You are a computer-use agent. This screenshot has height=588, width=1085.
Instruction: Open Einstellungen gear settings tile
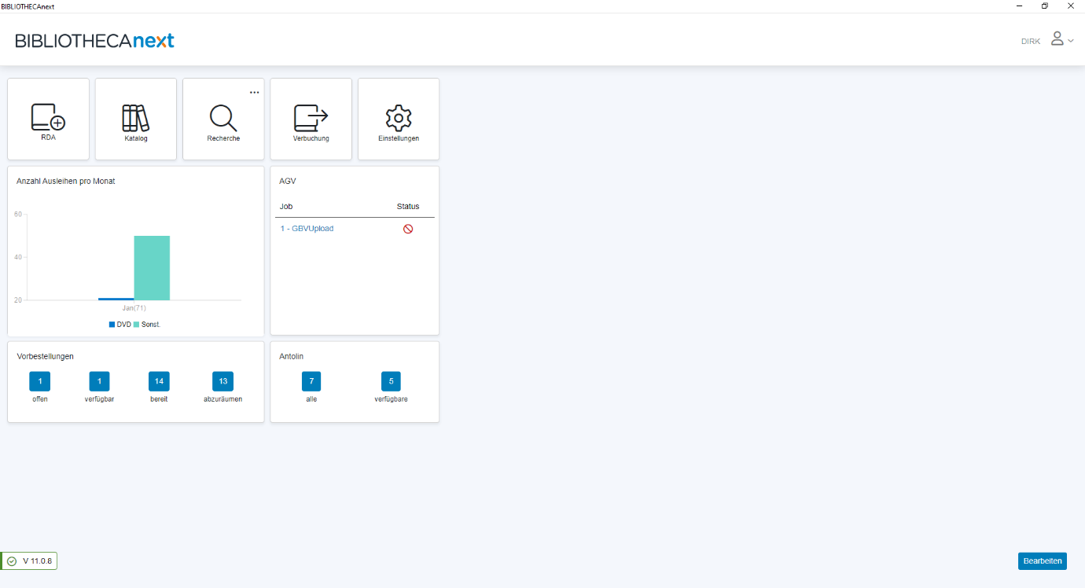(399, 117)
